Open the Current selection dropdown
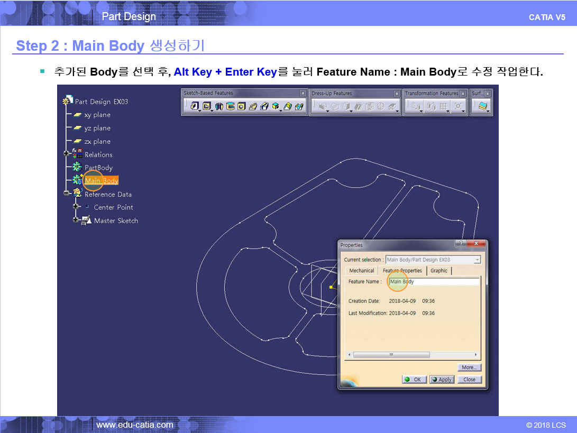577x433 pixels. pos(477,260)
